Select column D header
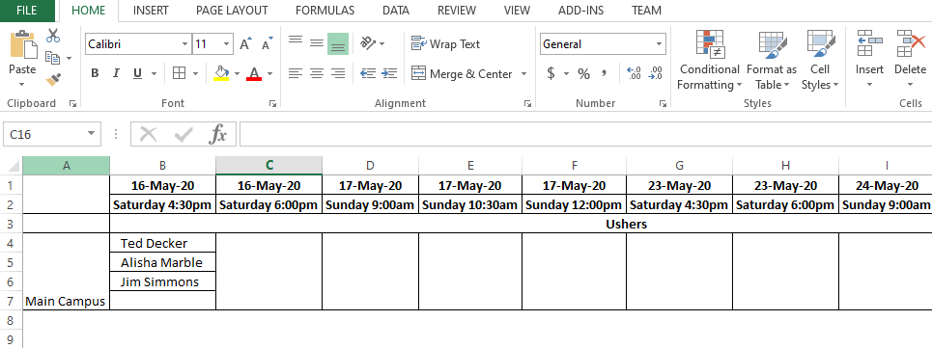 (x=370, y=166)
